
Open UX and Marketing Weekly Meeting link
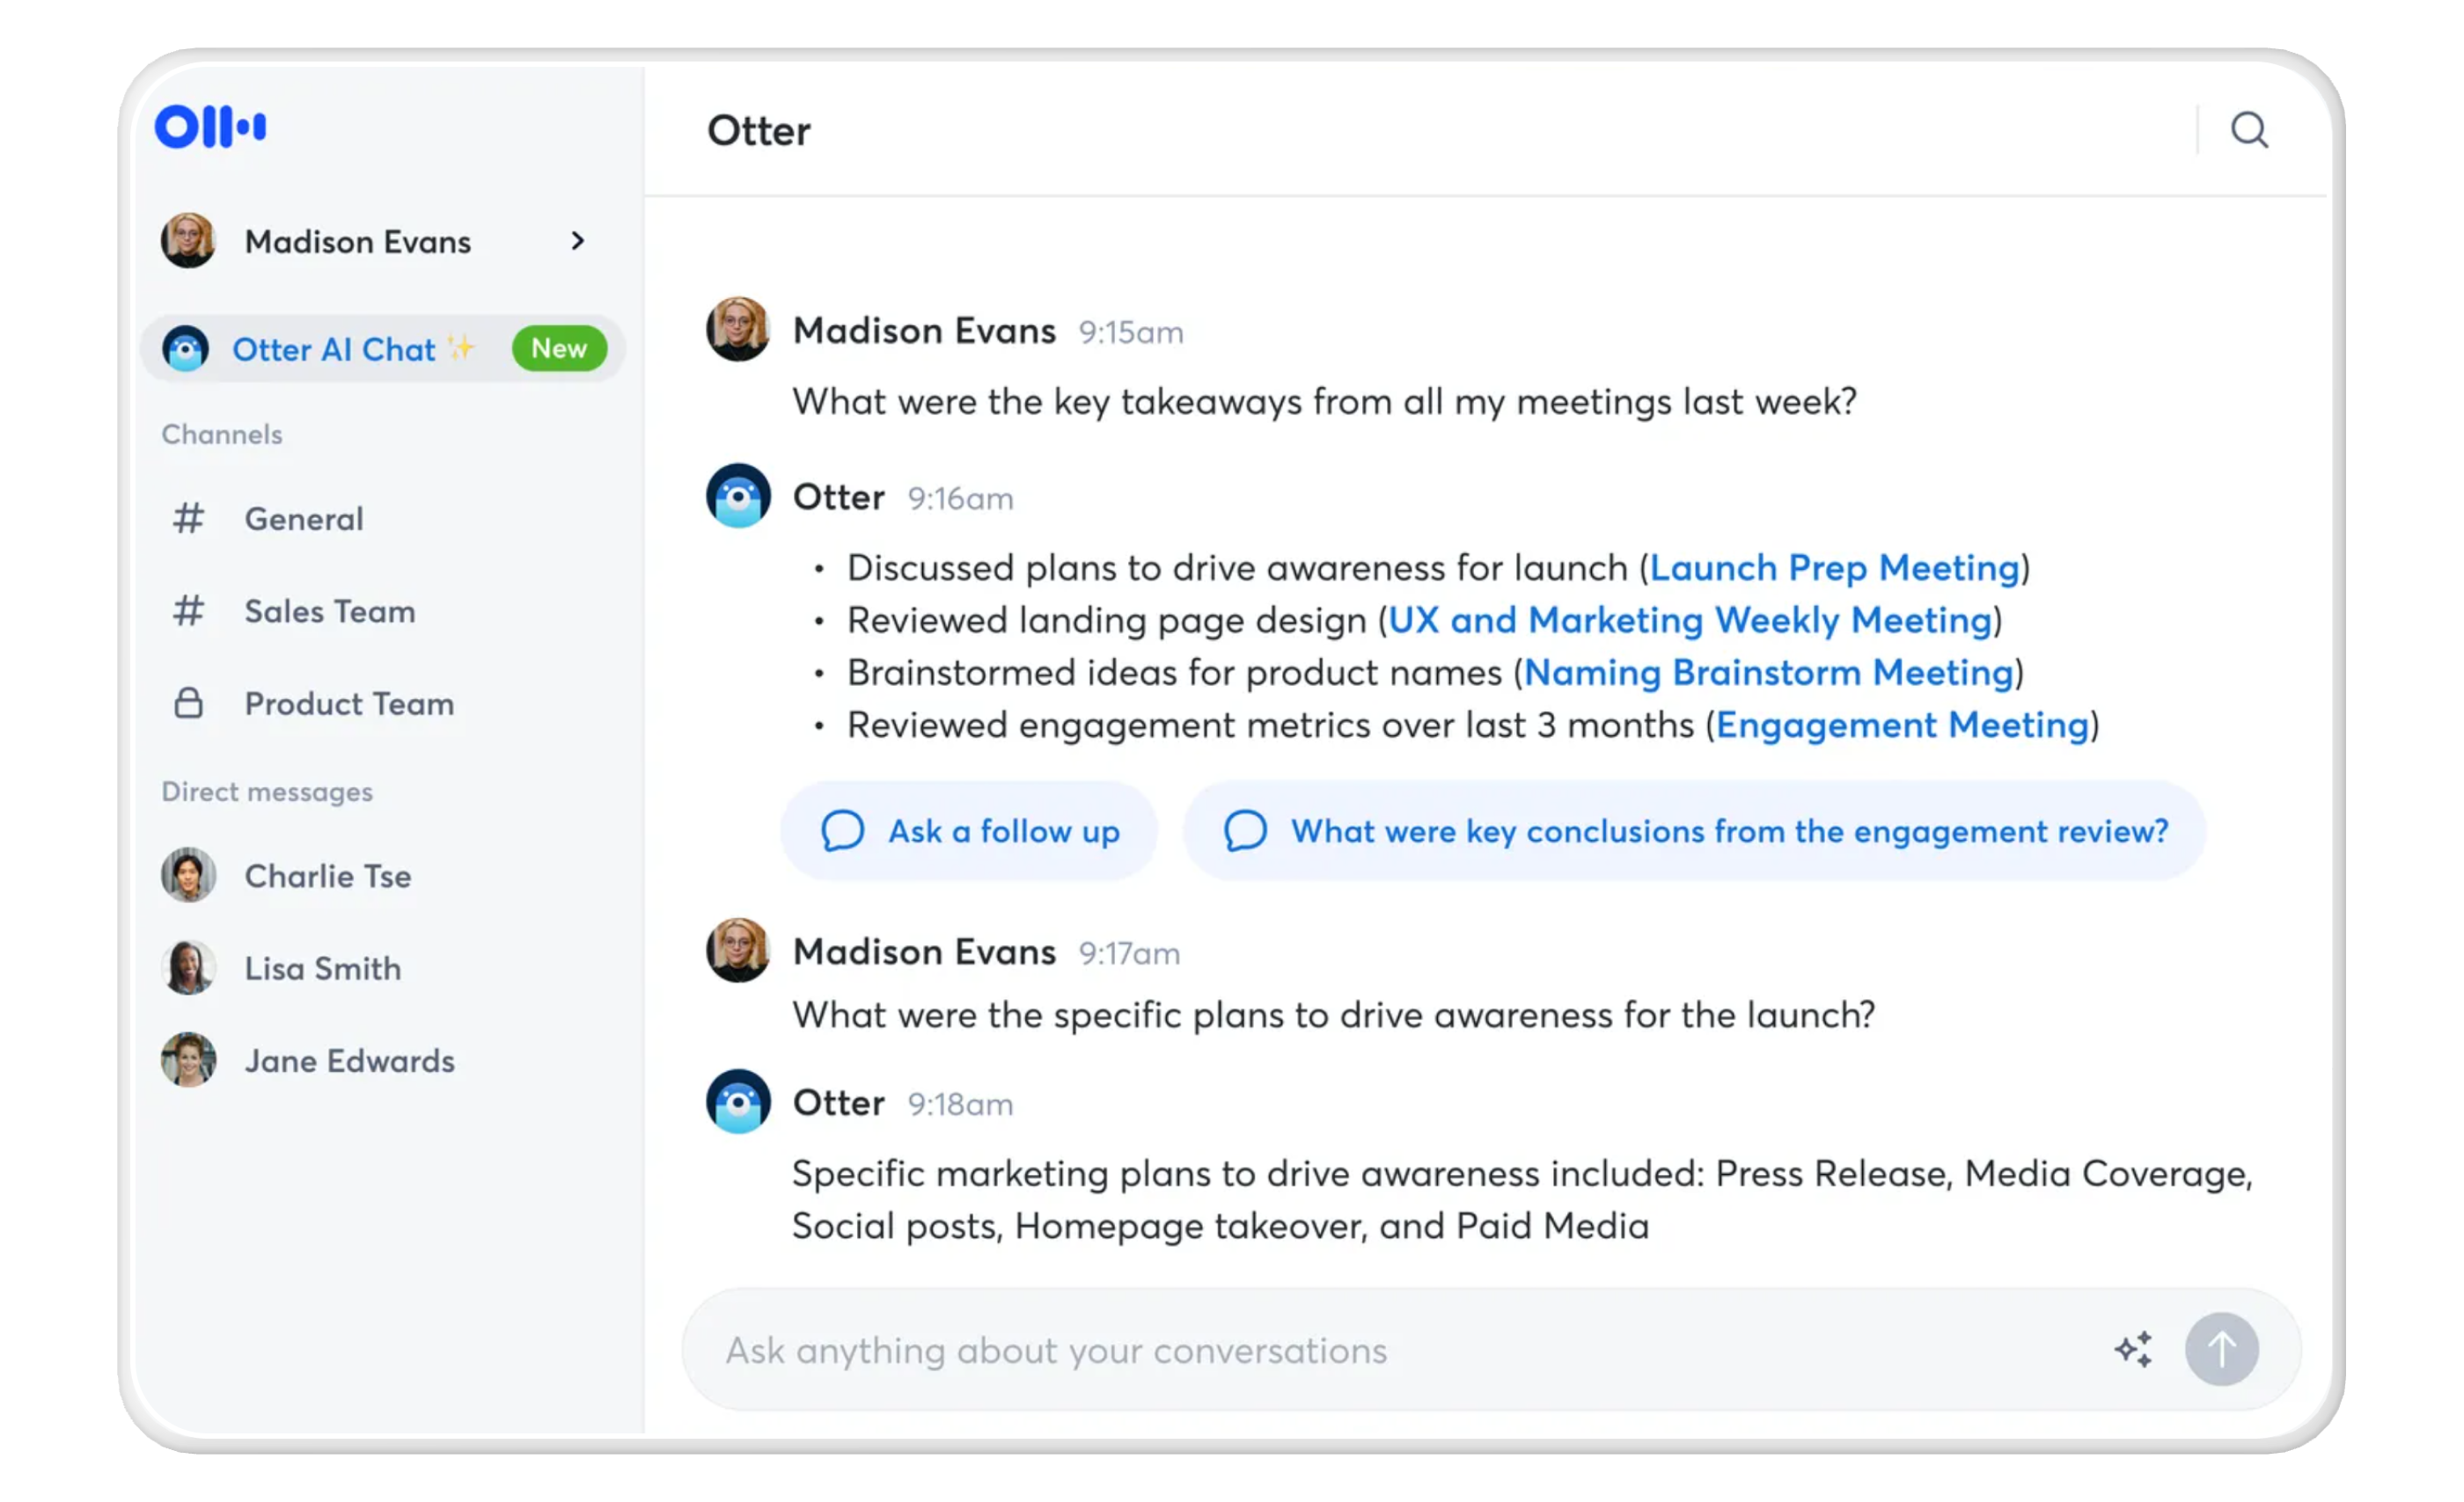(1690, 621)
